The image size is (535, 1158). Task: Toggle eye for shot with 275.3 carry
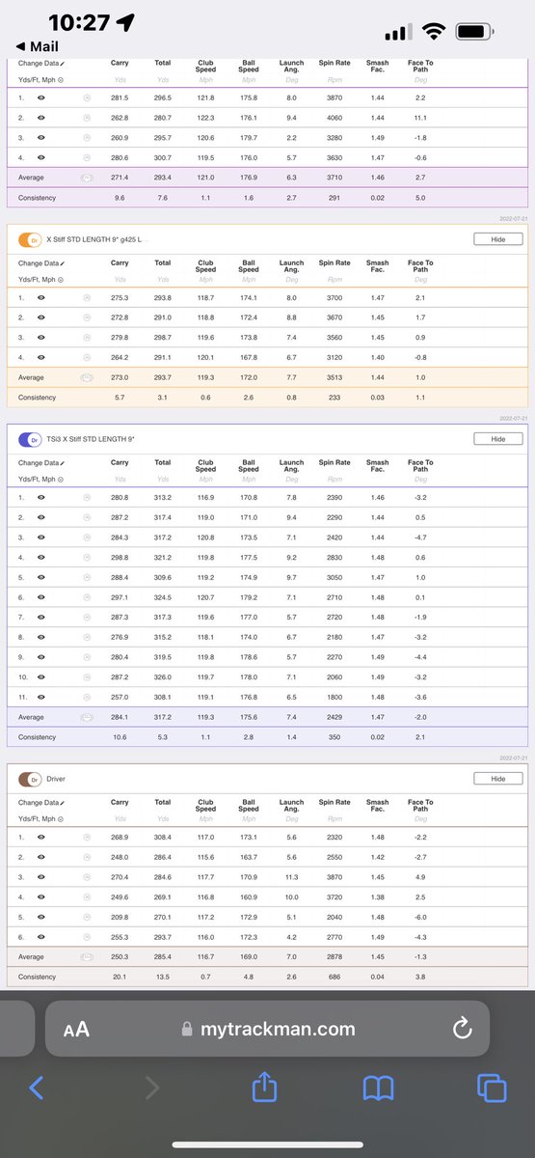click(41, 297)
